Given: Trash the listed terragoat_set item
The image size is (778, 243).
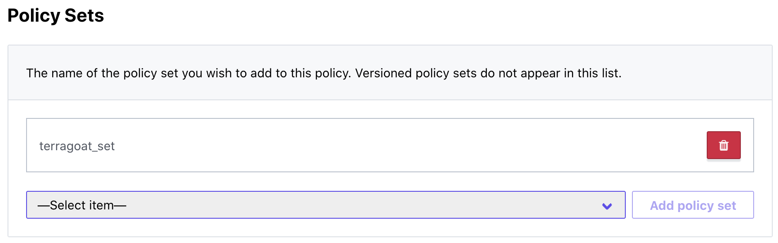Looking at the screenshot, I should click(x=724, y=145).
